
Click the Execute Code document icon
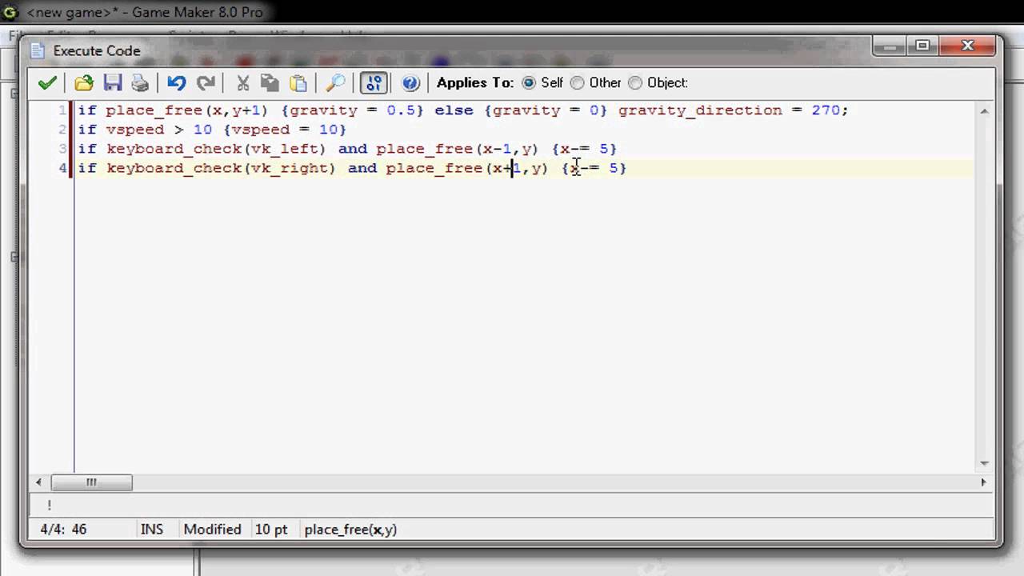pos(38,50)
